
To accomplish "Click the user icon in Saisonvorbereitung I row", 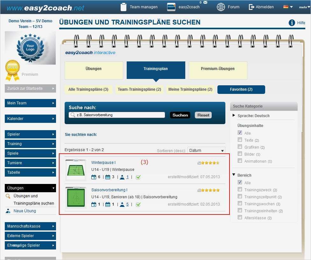I will 122,205.
